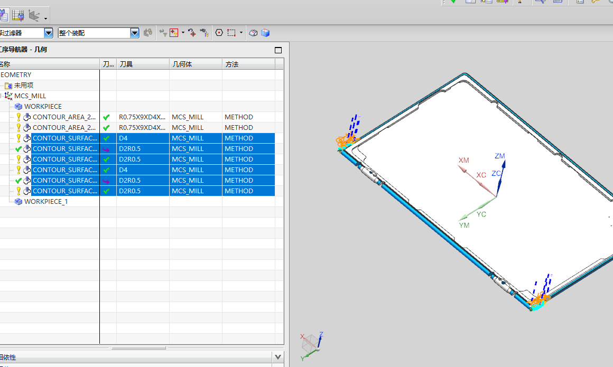Open the rectangle selection mode dropdown arrow
613x367 pixels.
tap(241, 33)
